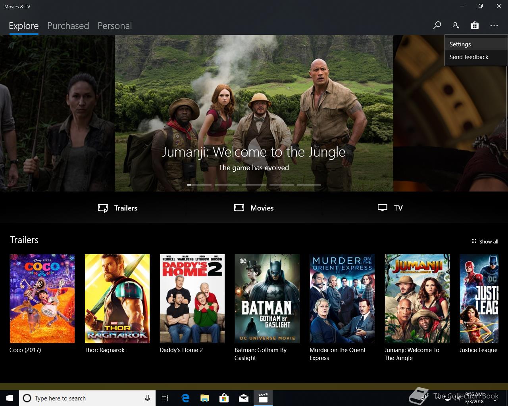The width and height of the screenshot is (508, 406).
Task: Select the first carousel page indicator
Action: point(200,185)
